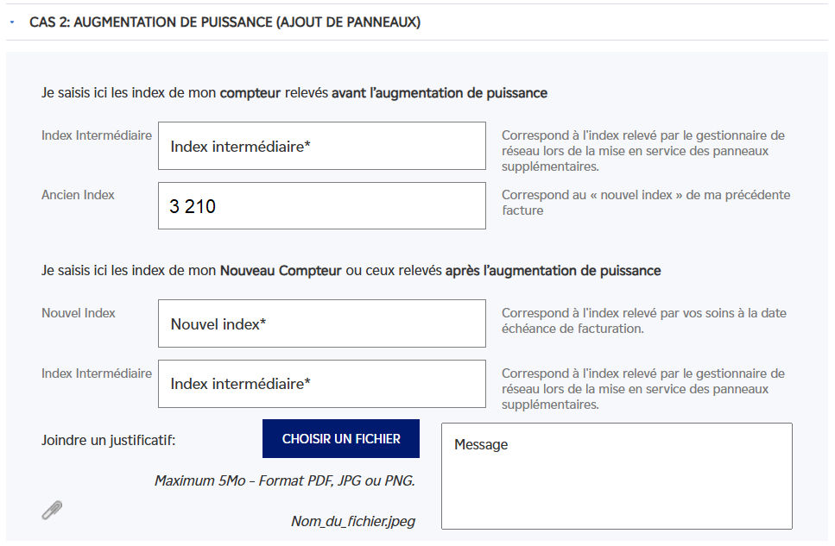The image size is (835, 546).
Task: Focus the first Index intermédiaire input field
Action: pos(321,146)
